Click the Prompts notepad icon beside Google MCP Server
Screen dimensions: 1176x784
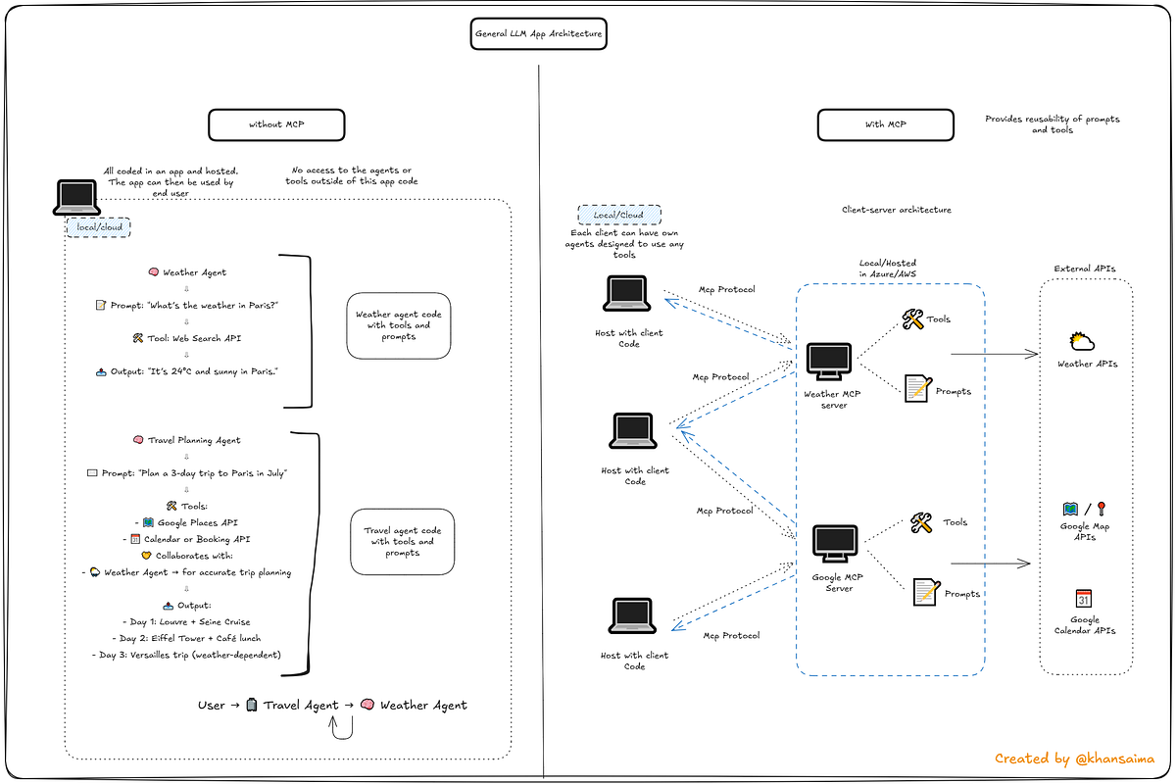click(927, 592)
